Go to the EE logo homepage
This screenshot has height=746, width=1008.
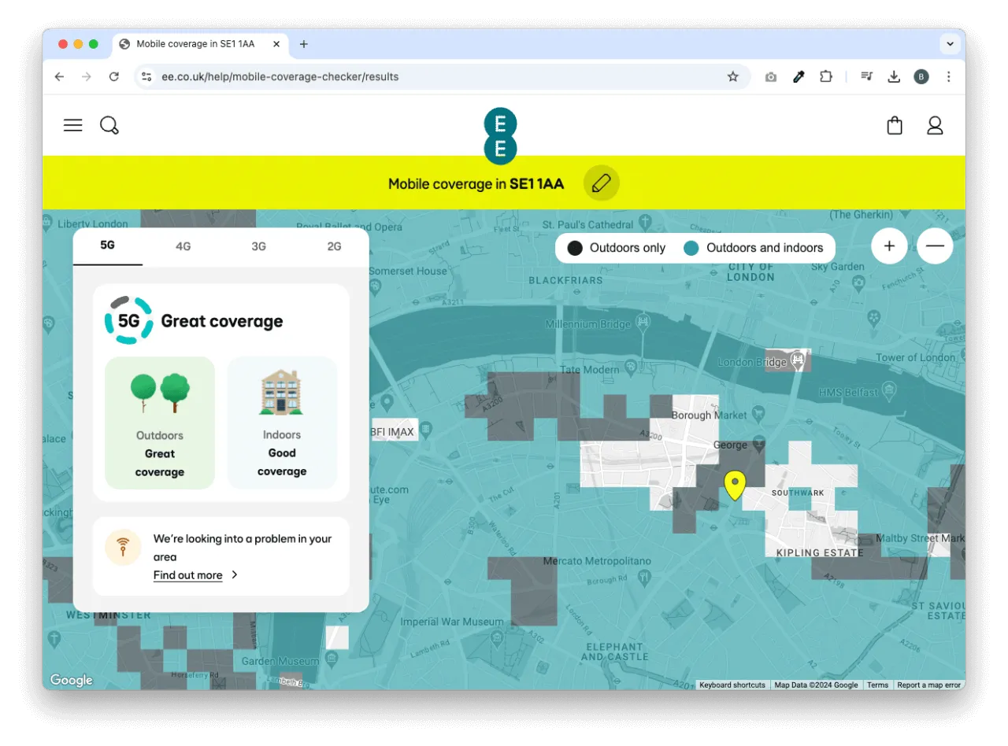500,136
